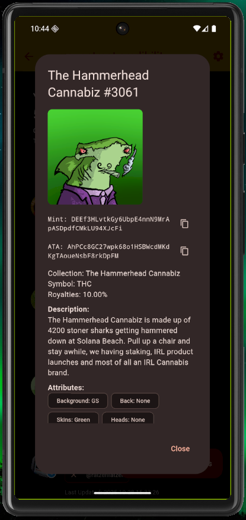Tap the cellular signal status icon
This screenshot has width=246, height=520.
point(205,29)
